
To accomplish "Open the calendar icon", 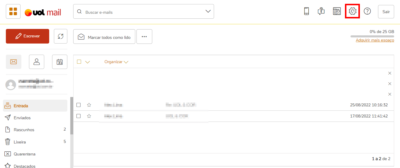I will 60,62.
